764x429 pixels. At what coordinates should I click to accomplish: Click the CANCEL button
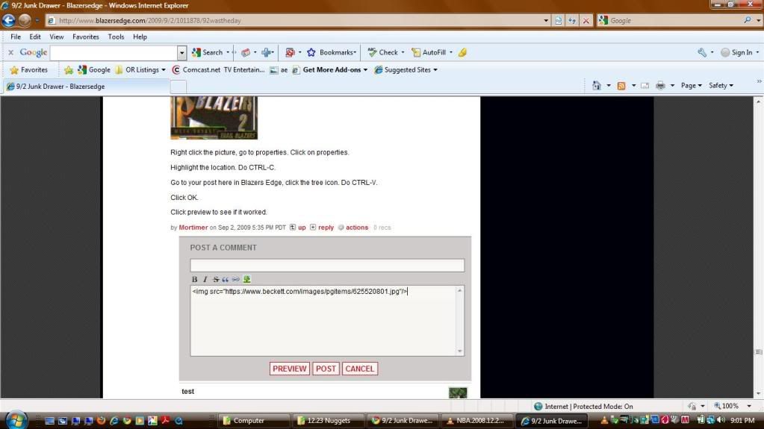pyautogui.click(x=359, y=369)
